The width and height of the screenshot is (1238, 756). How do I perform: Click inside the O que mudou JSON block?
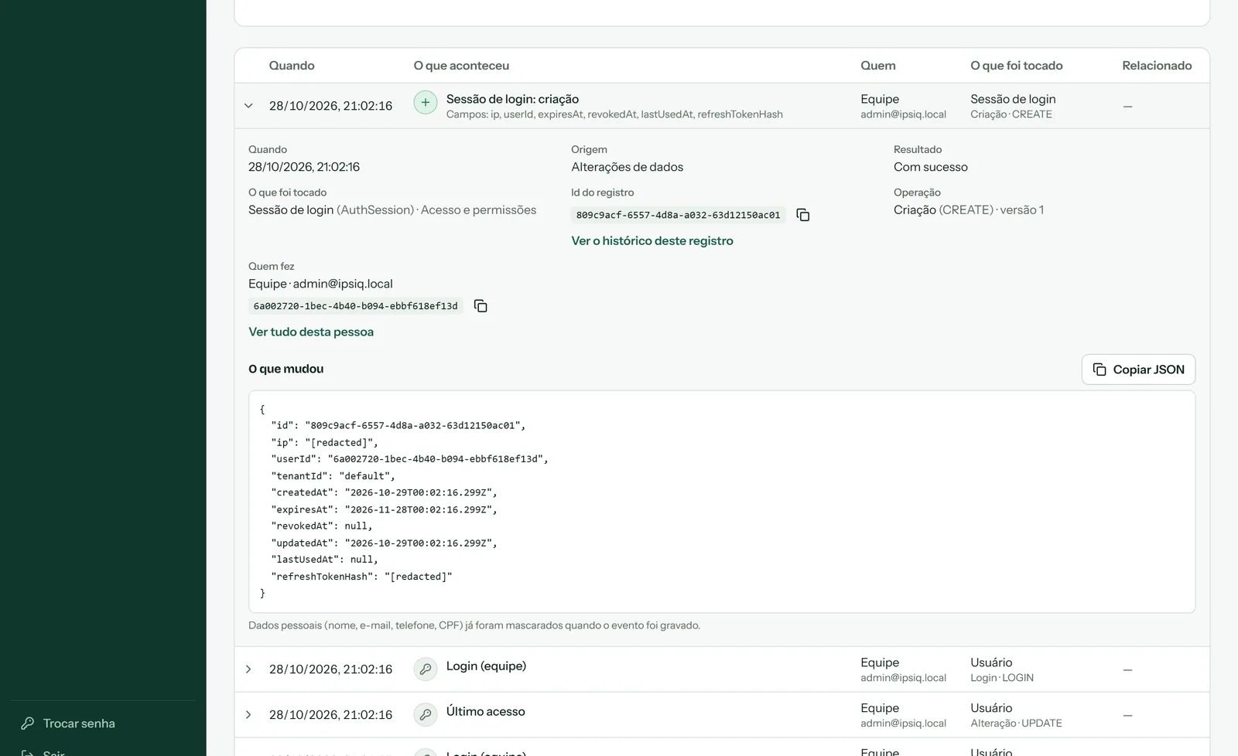pyautogui.click(x=722, y=502)
